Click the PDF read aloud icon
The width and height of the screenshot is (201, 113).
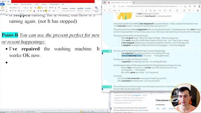pos(165,10)
